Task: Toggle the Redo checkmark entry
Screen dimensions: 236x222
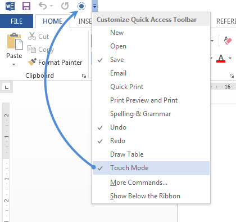Action: (x=151, y=141)
